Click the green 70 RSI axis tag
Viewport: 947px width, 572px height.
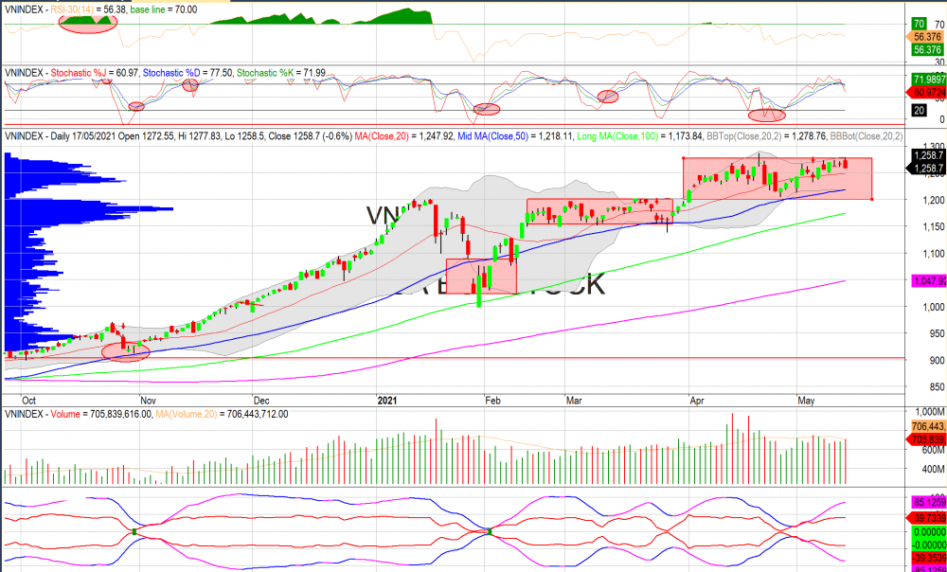click(x=919, y=24)
